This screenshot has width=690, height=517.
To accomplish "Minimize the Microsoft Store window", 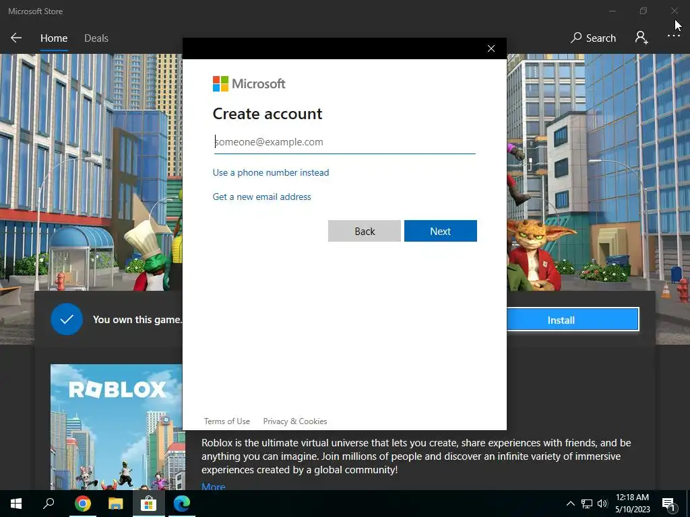I will click(612, 11).
